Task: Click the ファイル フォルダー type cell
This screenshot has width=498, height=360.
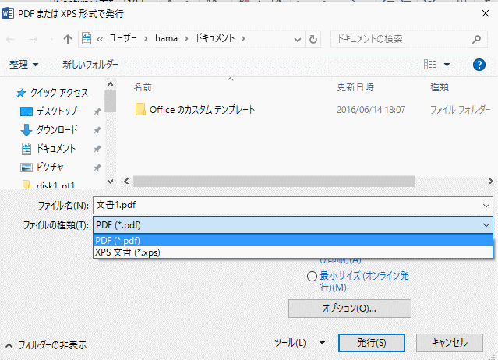Action: pos(461,110)
